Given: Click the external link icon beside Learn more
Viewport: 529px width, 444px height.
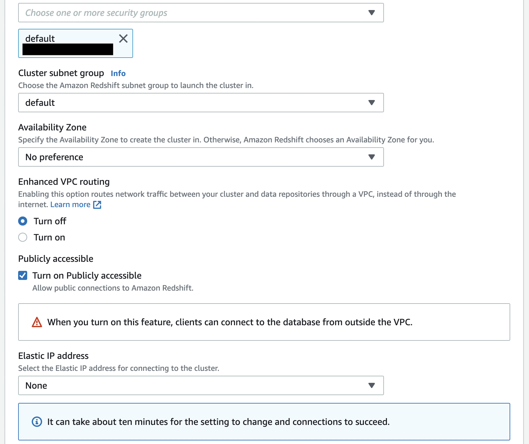Looking at the screenshot, I should (97, 205).
